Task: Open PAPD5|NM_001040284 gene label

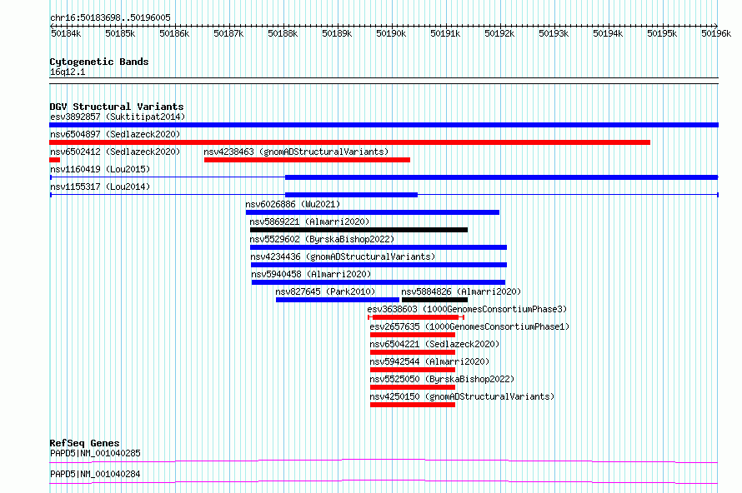Action: [95, 474]
